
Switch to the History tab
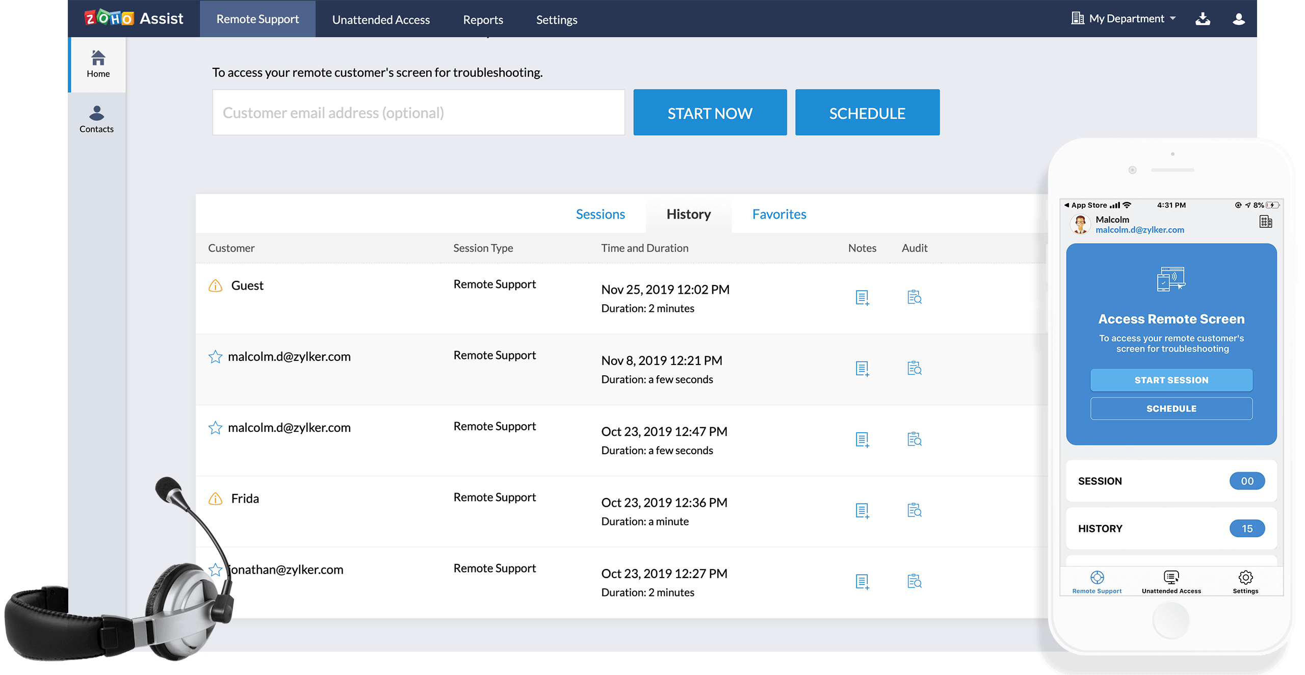coord(688,214)
